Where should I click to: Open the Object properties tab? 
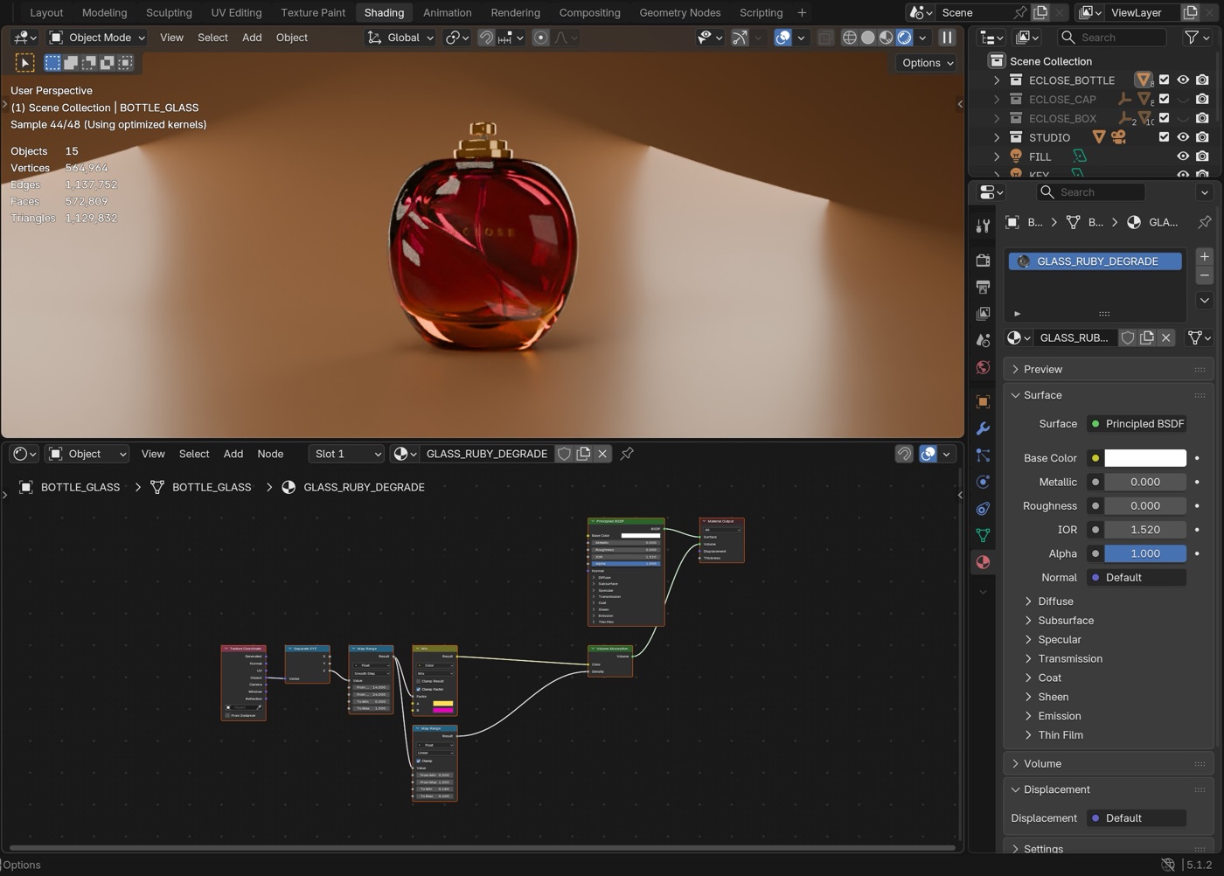coord(983,401)
